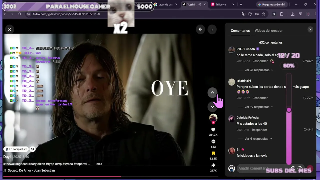Reply to EVERT BAZAN's comment
The width and height of the screenshot is (320, 180).
260,61
